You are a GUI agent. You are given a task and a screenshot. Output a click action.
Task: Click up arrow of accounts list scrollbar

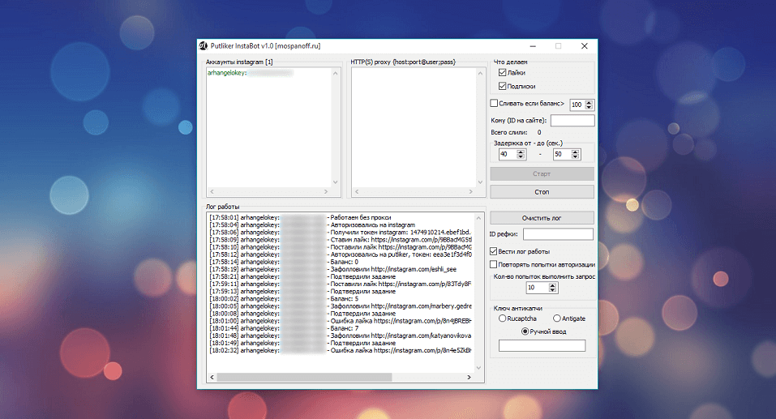336,73
